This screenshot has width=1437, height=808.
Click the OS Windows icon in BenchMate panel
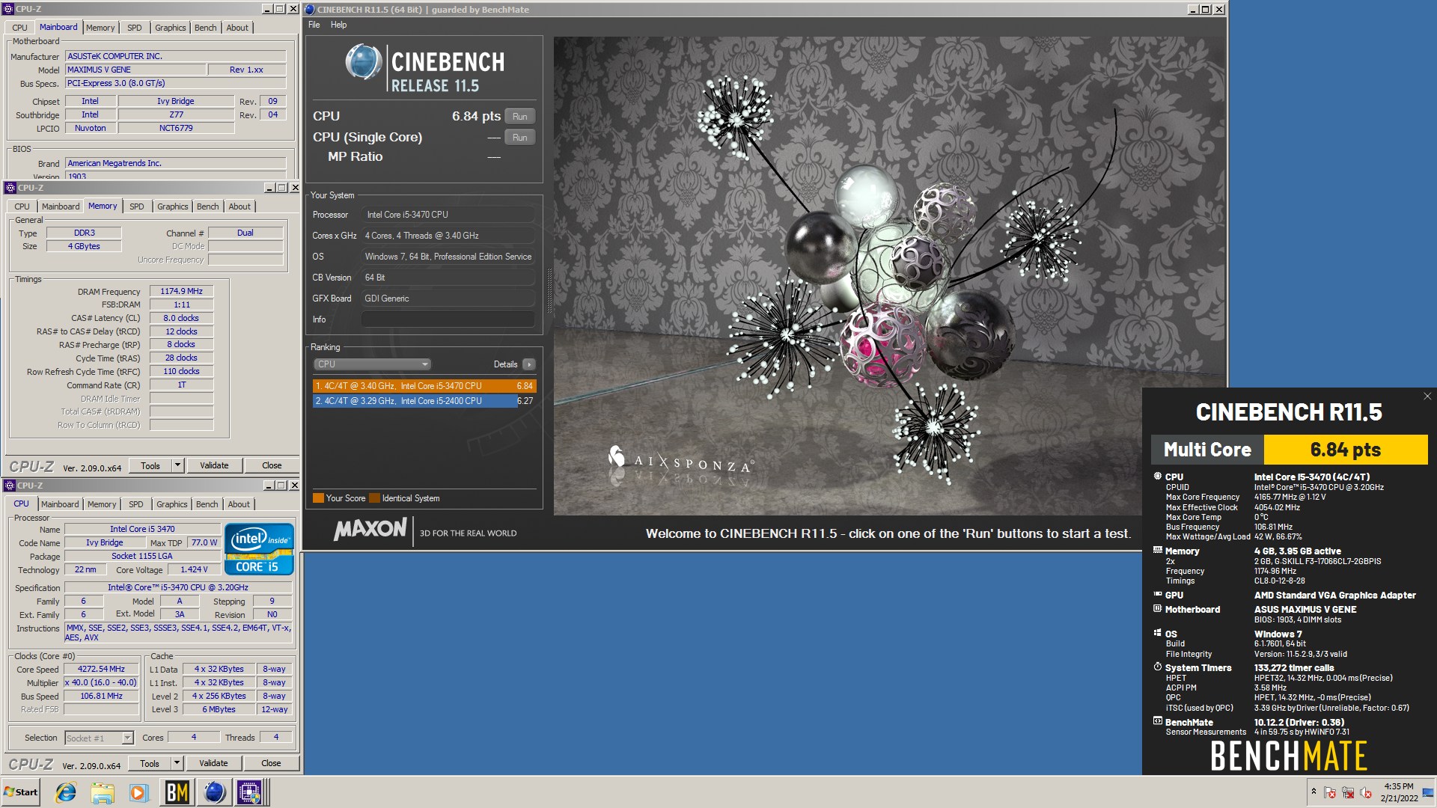(1158, 633)
